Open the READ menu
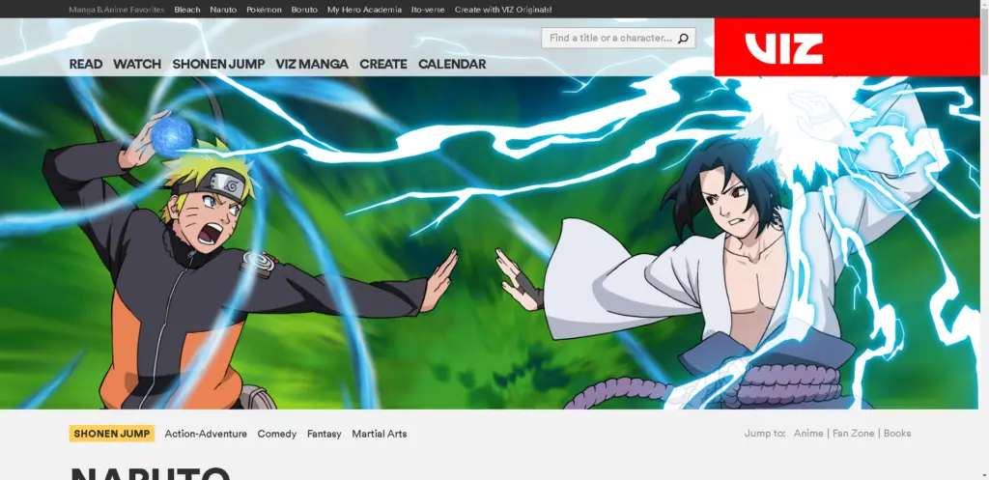The height and width of the screenshot is (480, 989). (86, 64)
